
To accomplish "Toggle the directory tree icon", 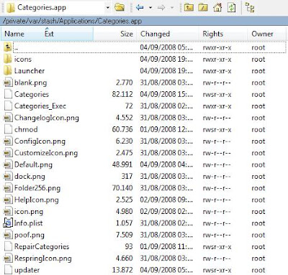I will (250, 8).
